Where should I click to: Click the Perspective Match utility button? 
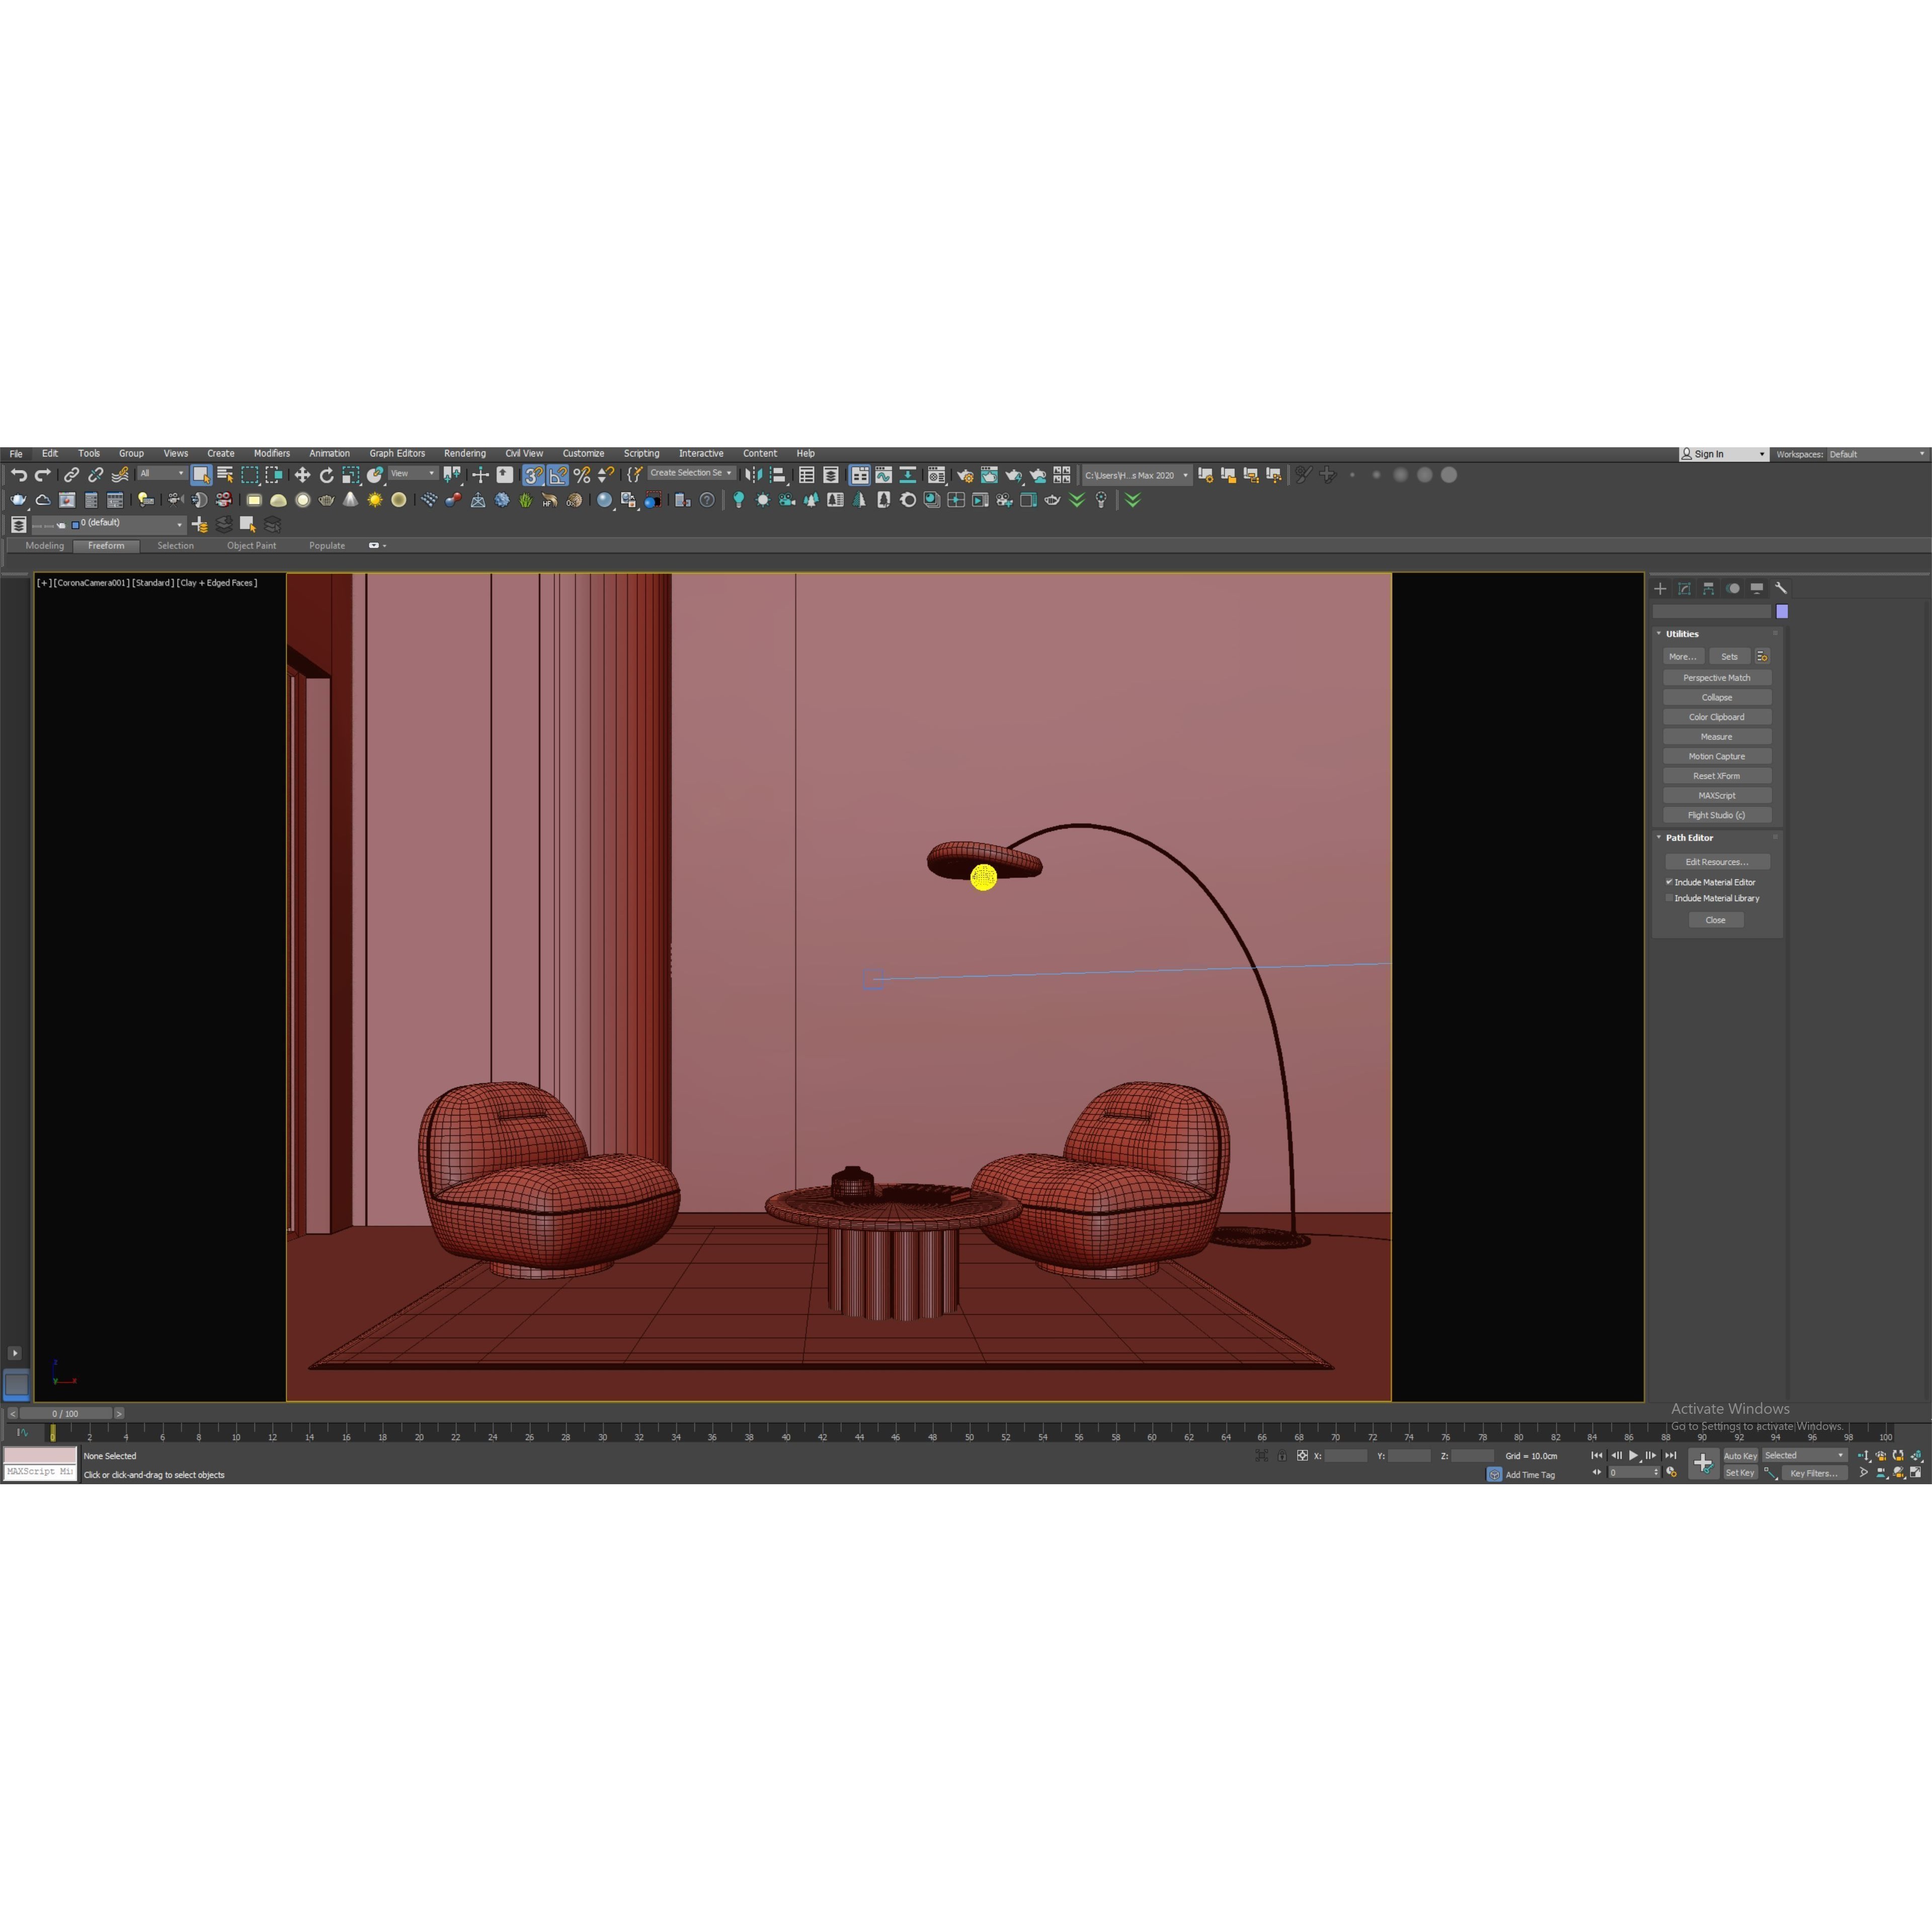coord(1717,678)
